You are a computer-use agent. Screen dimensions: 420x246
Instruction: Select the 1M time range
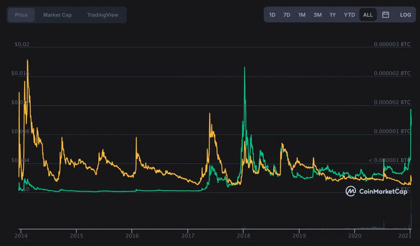pyautogui.click(x=302, y=15)
